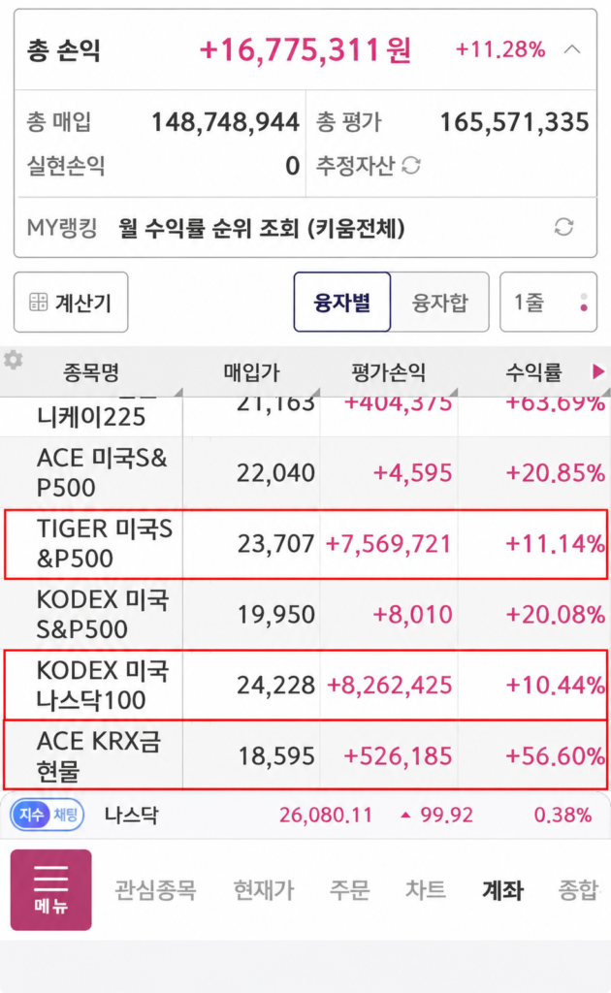Go to the 차트 tab
This screenshot has height=993, width=611.
point(426,890)
